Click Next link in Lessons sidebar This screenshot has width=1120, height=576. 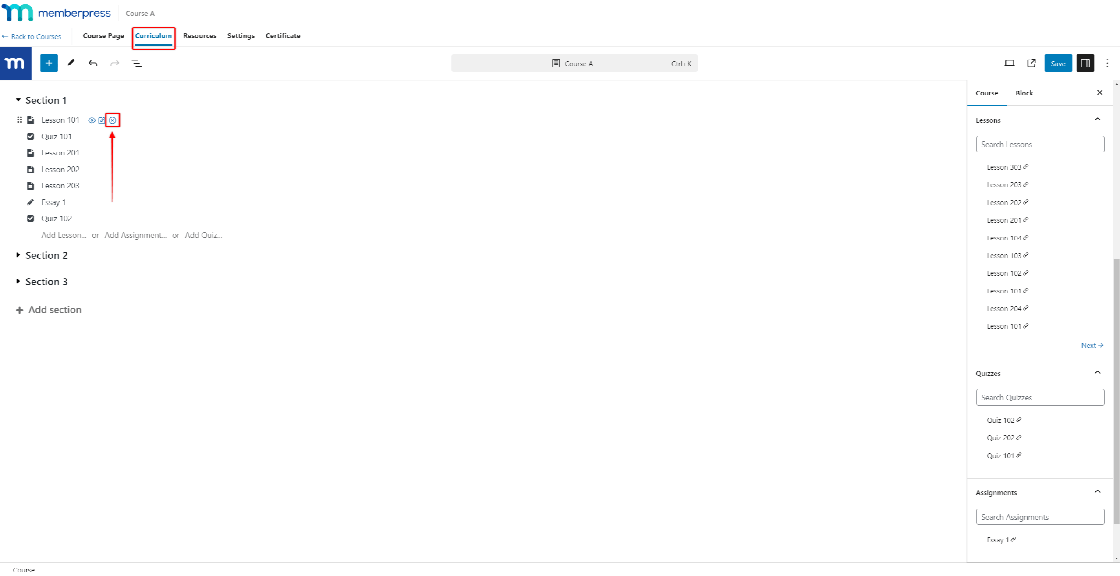tap(1091, 345)
